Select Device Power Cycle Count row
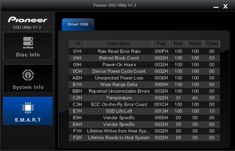The width and height of the screenshot is (235, 151). point(144,71)
